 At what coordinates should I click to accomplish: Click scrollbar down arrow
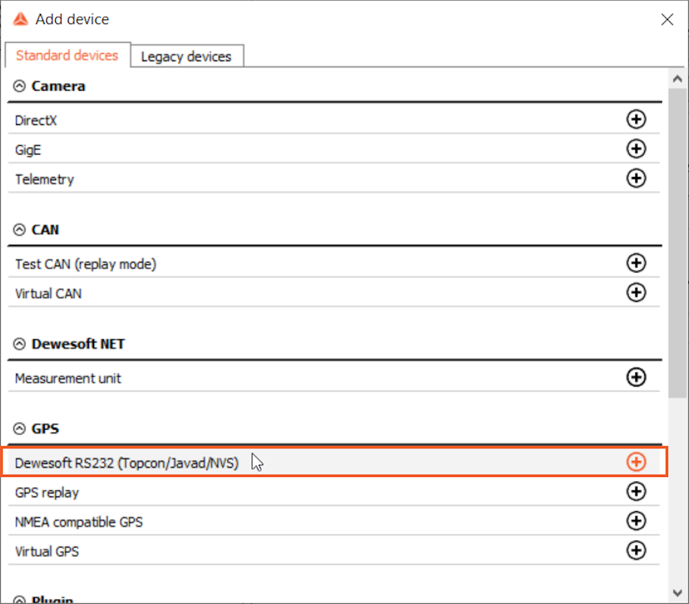(678, 593)
